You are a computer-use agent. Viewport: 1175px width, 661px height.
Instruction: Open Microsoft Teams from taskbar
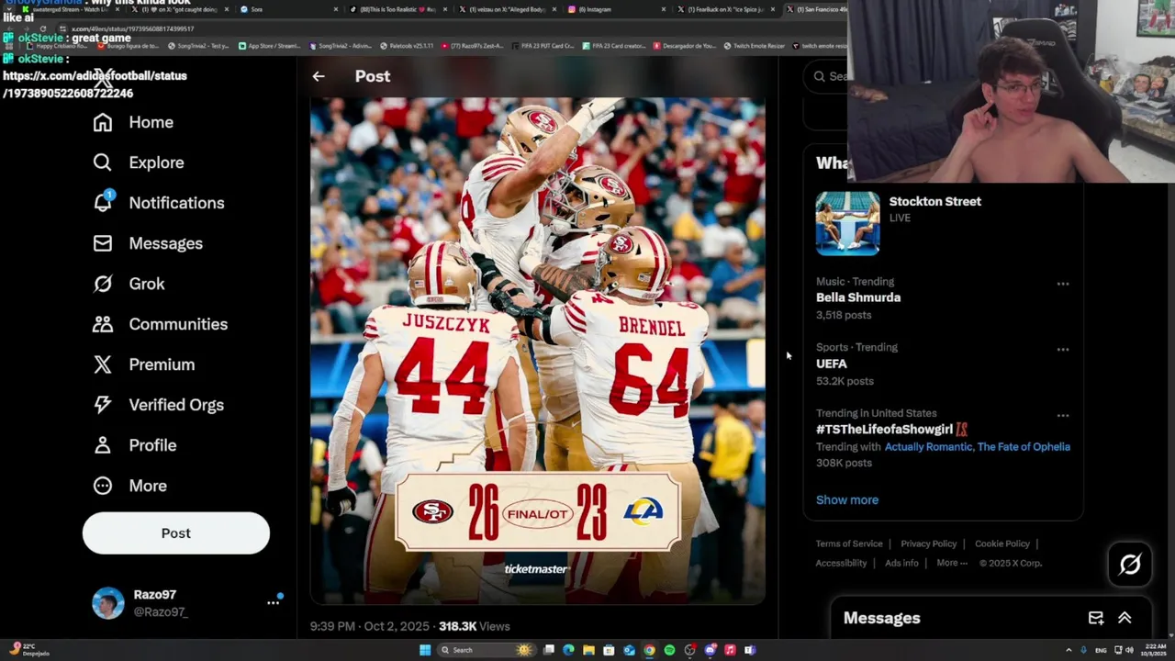750,650
